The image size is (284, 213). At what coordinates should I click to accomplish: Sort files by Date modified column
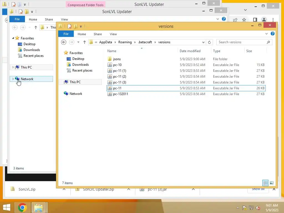click(x=190, y=51)
